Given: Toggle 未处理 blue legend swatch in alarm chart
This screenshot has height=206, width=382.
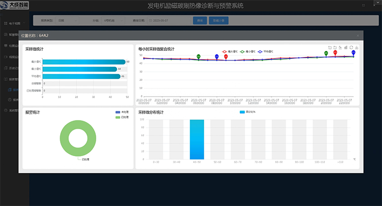Looking at the screenshot, I should (x=118, y=112).
